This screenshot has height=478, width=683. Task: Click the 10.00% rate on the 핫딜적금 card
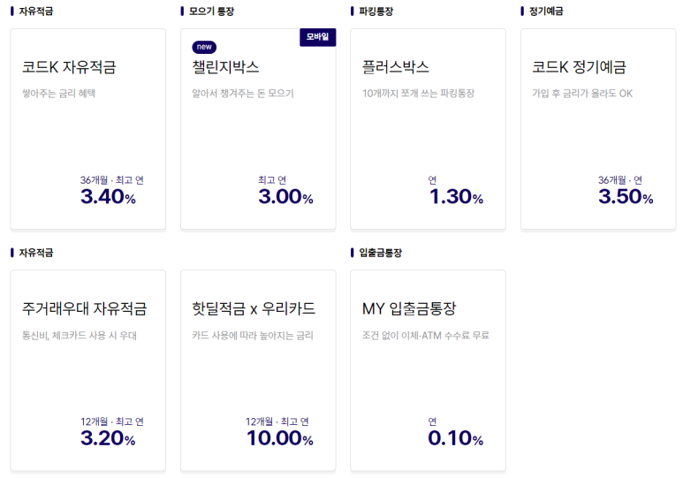click(279, 438)
